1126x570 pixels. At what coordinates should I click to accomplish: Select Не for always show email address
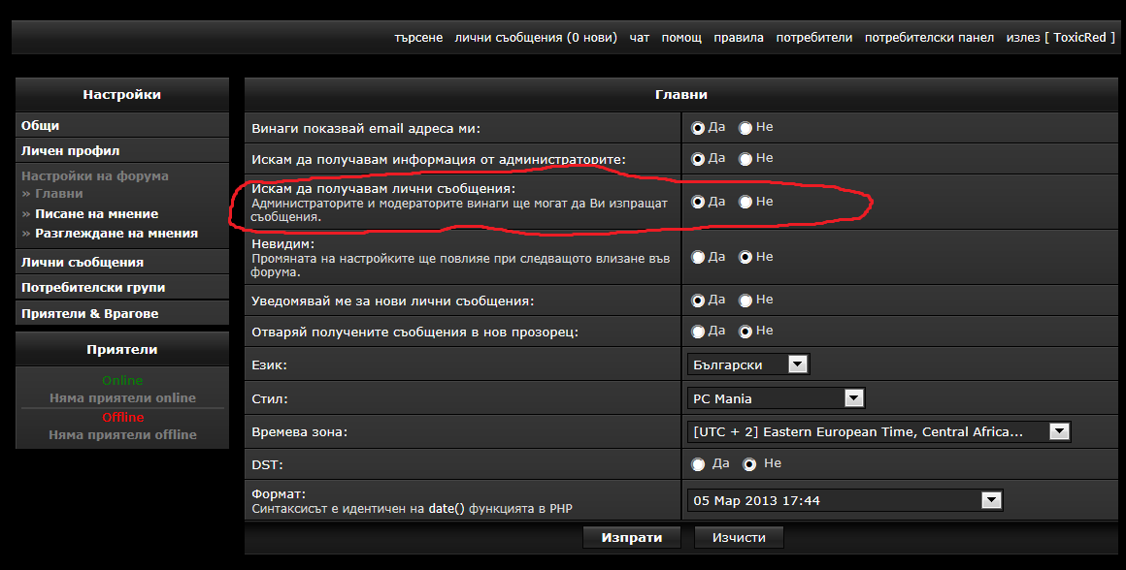(745, 128)
